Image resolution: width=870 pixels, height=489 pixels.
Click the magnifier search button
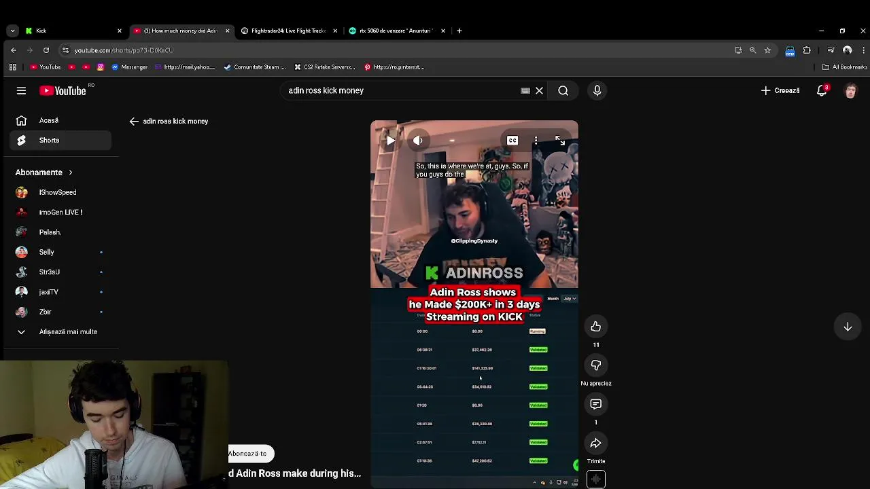(563, 90)
